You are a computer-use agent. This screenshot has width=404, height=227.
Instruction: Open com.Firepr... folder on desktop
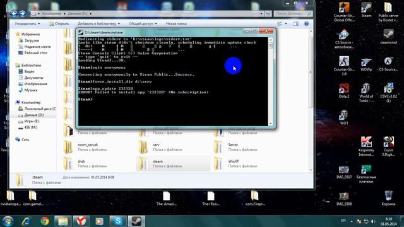(x=255, y=198)
